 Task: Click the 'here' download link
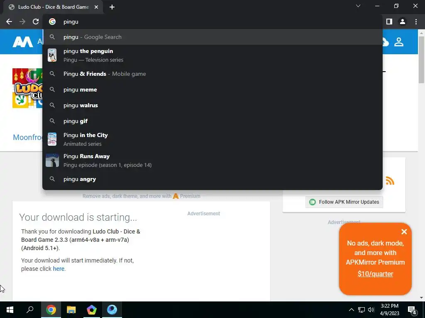(59, 269)
